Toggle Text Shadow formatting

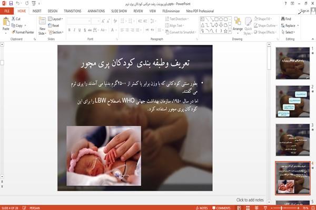coord(85,30)
